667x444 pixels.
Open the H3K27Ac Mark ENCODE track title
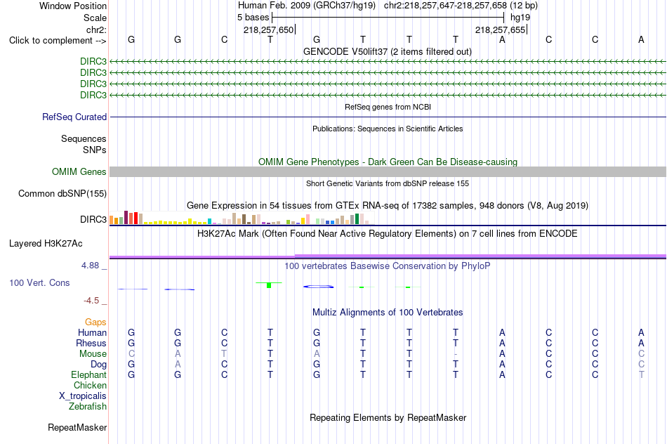tap(388, 234)
